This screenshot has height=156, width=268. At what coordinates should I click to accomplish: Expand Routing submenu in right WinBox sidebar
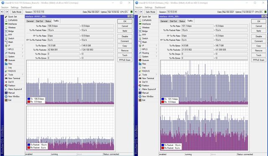156,53
